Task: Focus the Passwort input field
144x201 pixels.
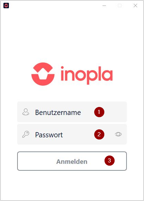Action: [x=72, y=134]
